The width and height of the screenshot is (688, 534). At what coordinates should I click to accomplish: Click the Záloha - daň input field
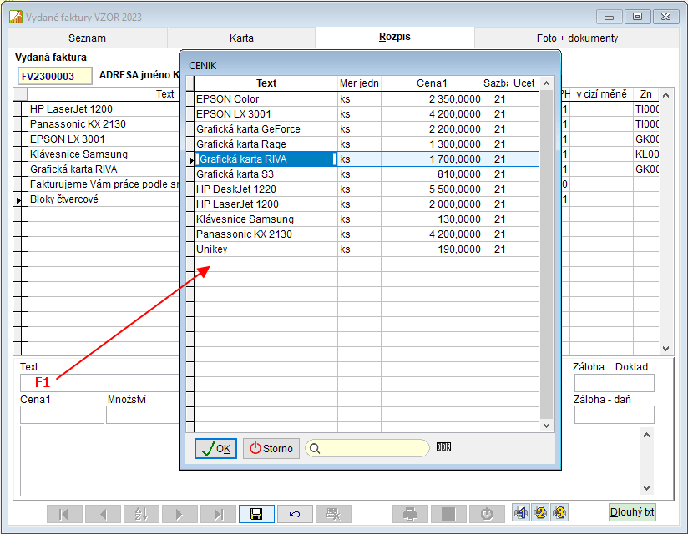point(614,415)
